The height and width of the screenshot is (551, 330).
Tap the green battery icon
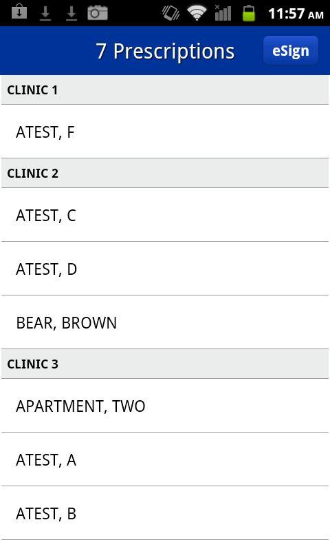[x=249, y=13]
